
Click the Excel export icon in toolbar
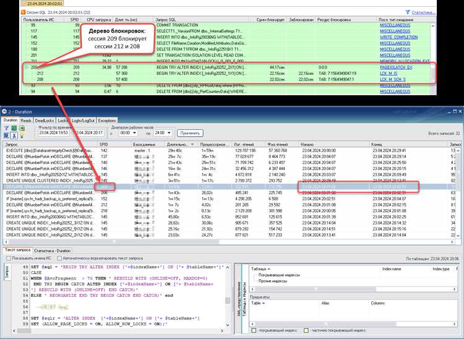point(22,128)
